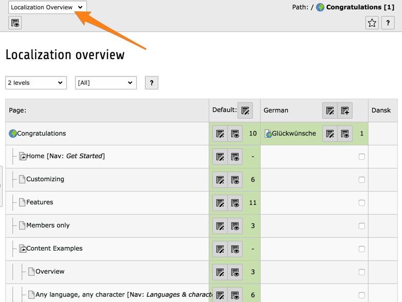Check German box for Any language row
402x302 pixels.
(x=361, y=295)
